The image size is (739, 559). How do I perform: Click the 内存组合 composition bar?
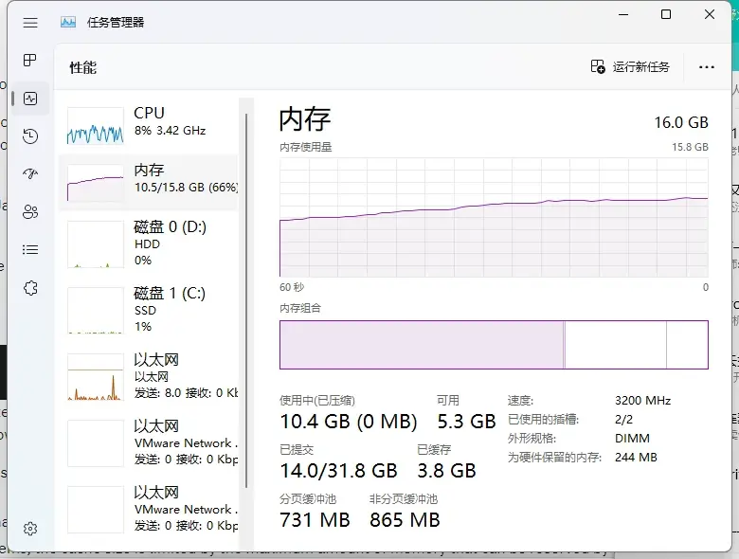(494, 345)
